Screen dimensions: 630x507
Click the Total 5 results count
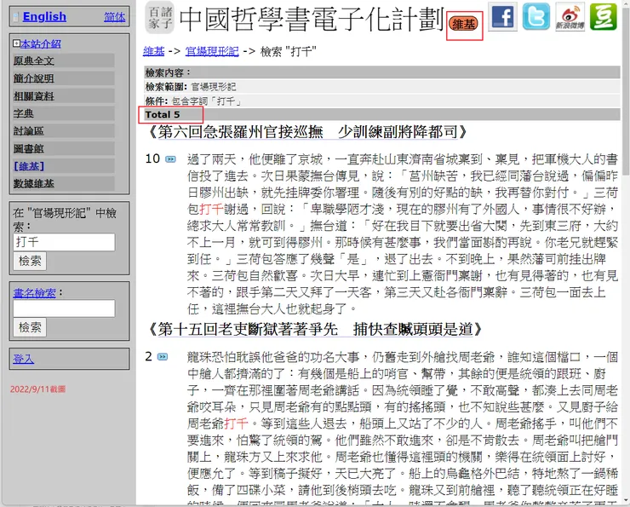tap(163, 114)
